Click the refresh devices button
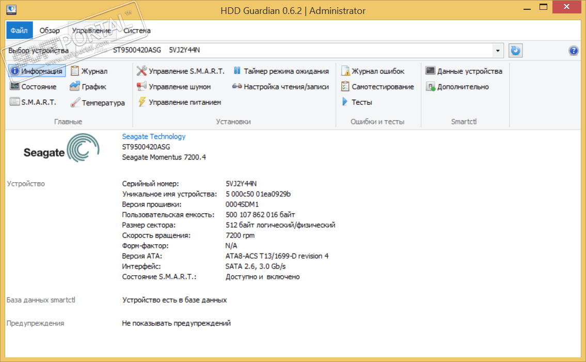The image size is (586, 362). (515, 51)
